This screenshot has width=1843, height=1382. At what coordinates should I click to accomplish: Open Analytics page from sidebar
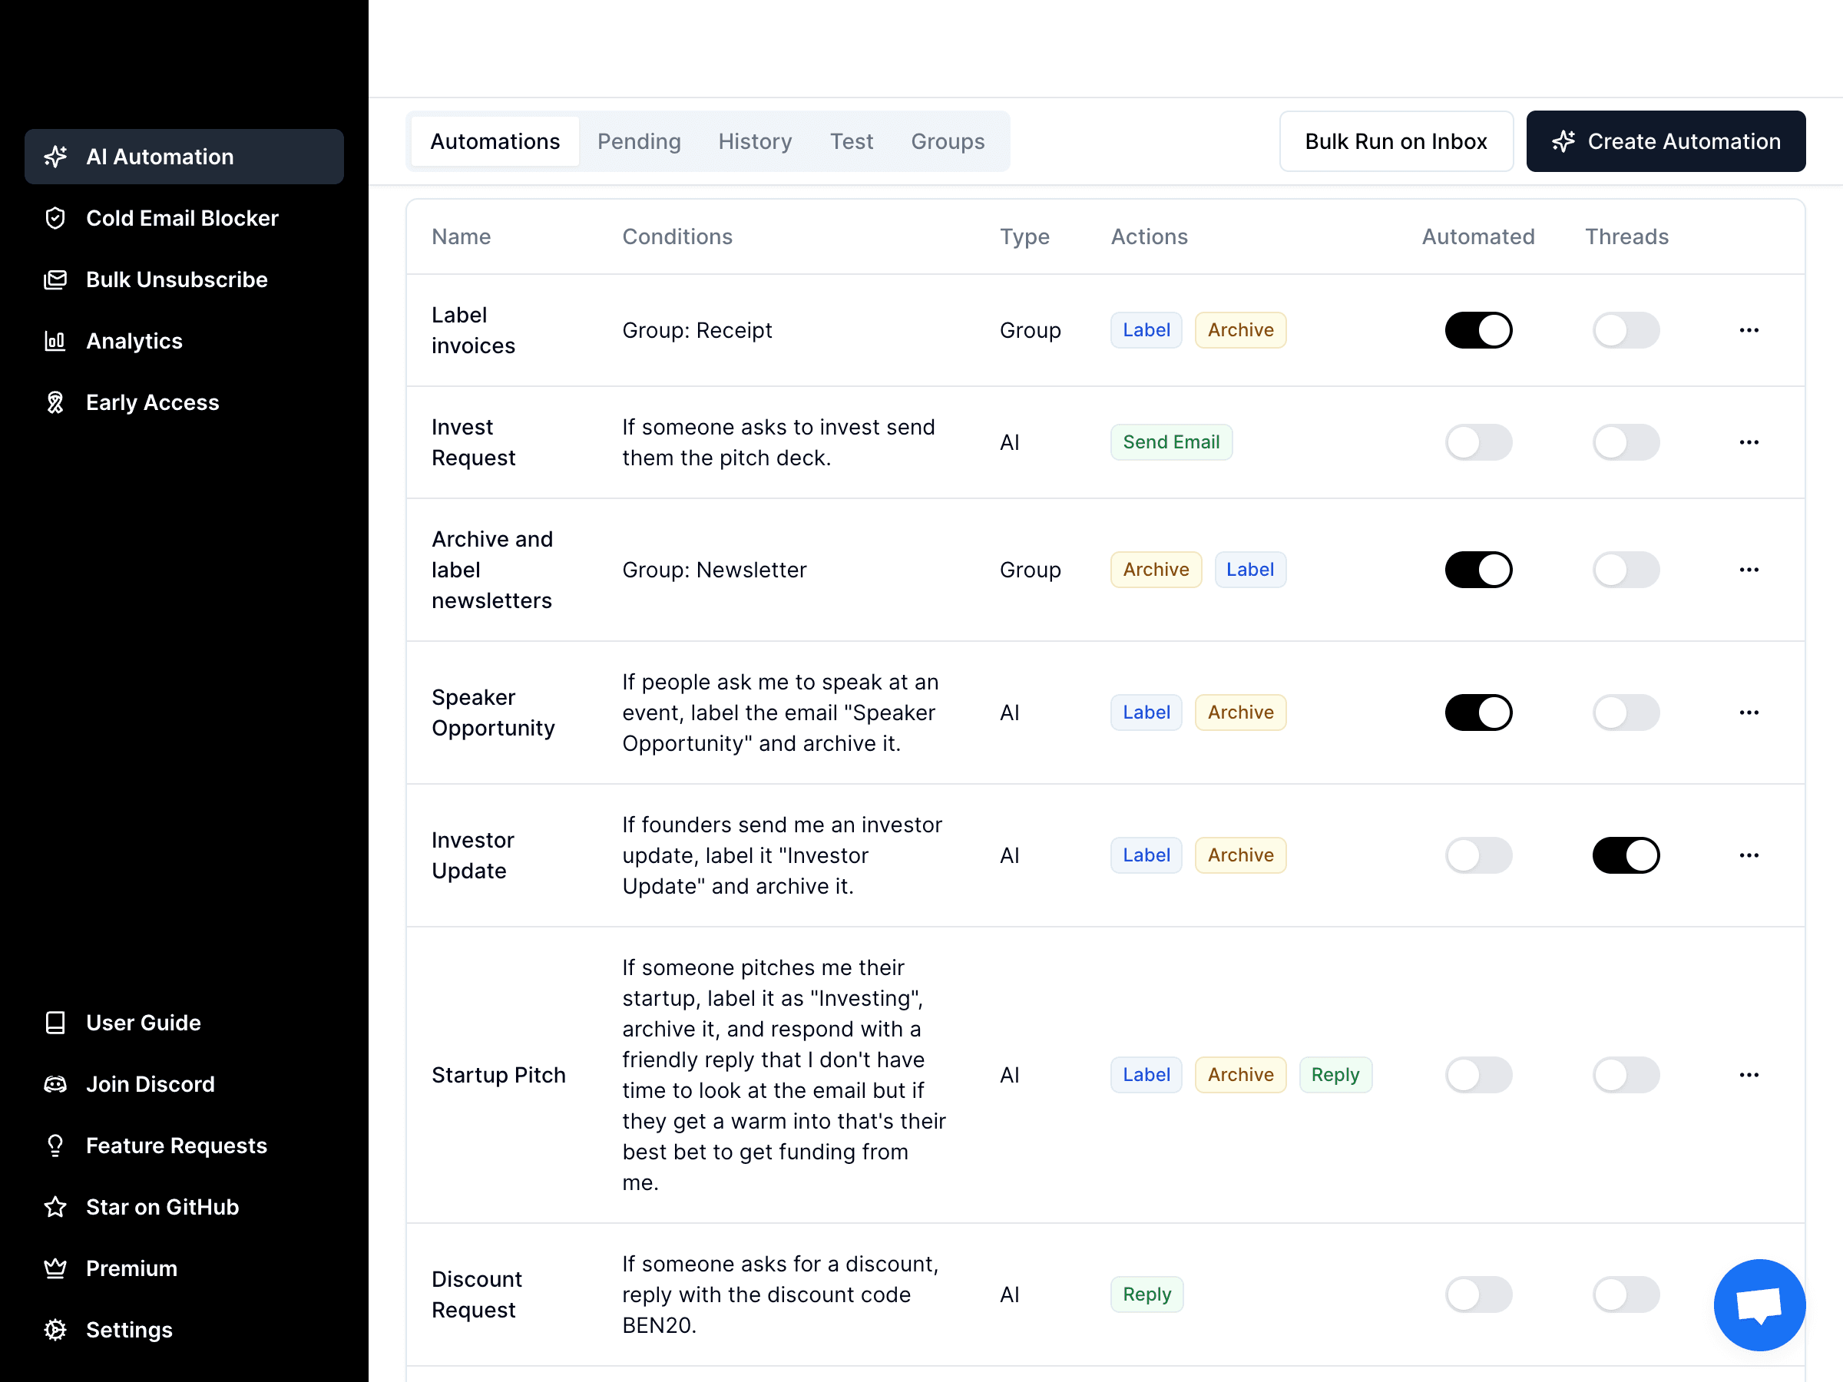(x=184, y=342)
